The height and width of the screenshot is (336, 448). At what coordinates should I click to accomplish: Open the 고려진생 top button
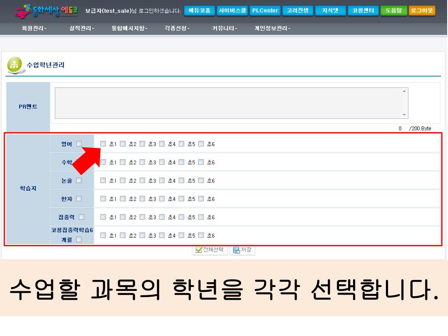tap(297, 10)
